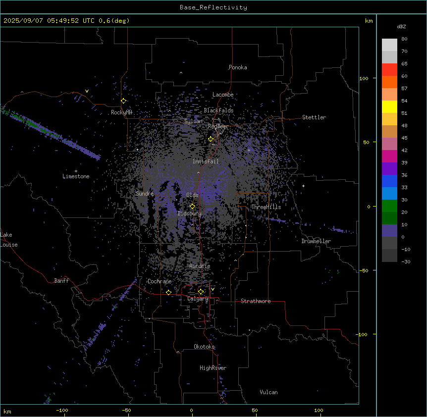427x417 pixels.
Task: Click the Didsbury label
Action: point(190,213)
